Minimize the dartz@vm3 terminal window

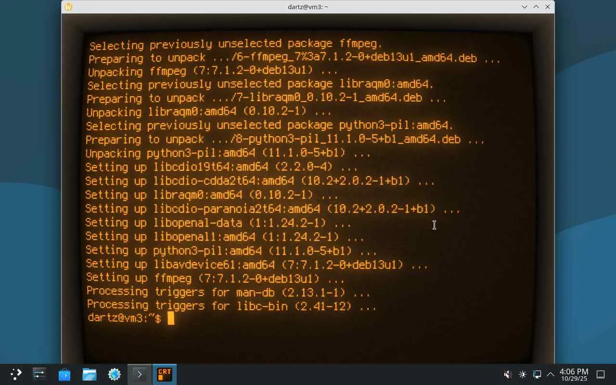525,7
